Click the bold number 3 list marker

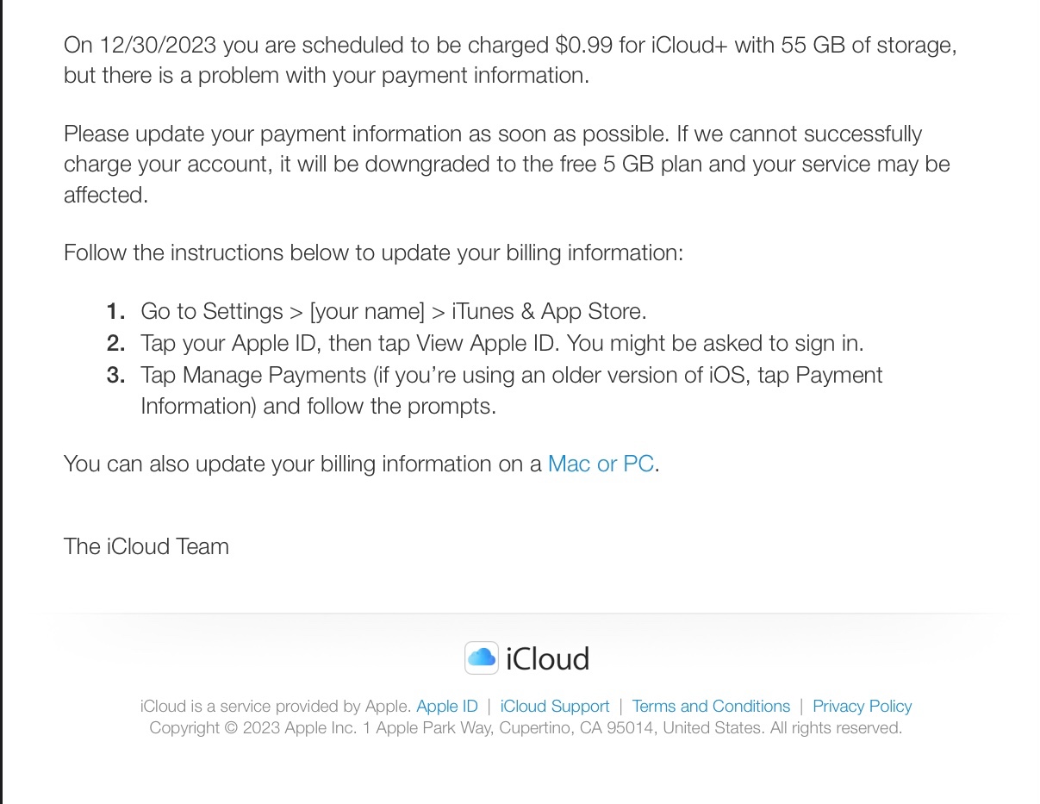pyautogui.click(x=115, y=375)
